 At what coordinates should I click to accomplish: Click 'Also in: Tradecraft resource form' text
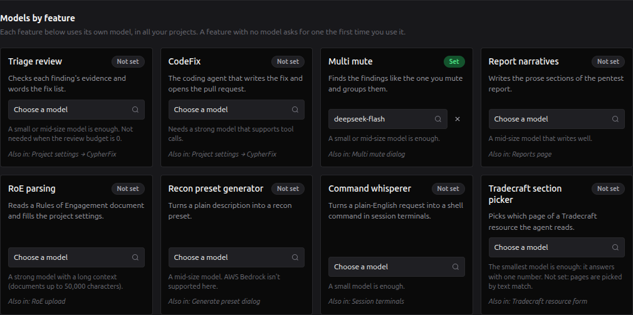pos(538,301)
